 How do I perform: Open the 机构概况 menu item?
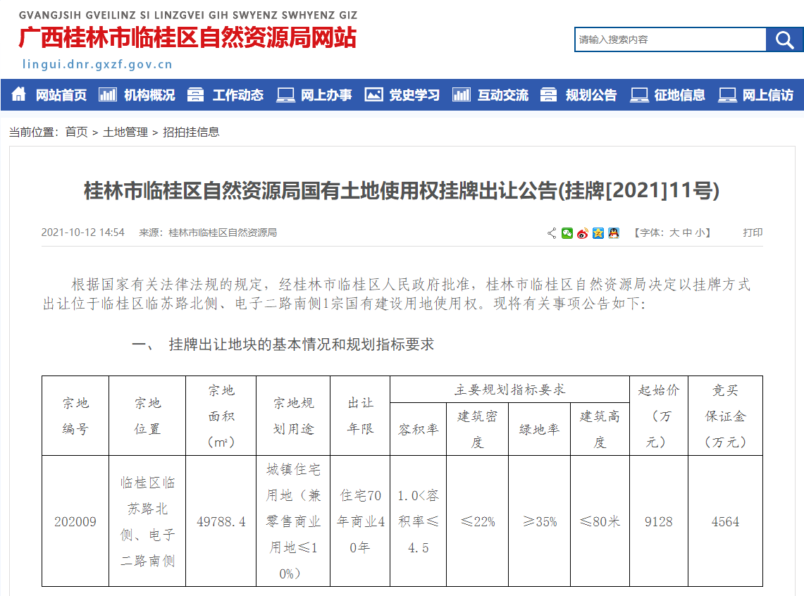(149, 94)
